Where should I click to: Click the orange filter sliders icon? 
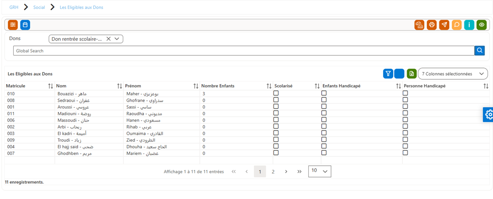(x=13, y=25)
